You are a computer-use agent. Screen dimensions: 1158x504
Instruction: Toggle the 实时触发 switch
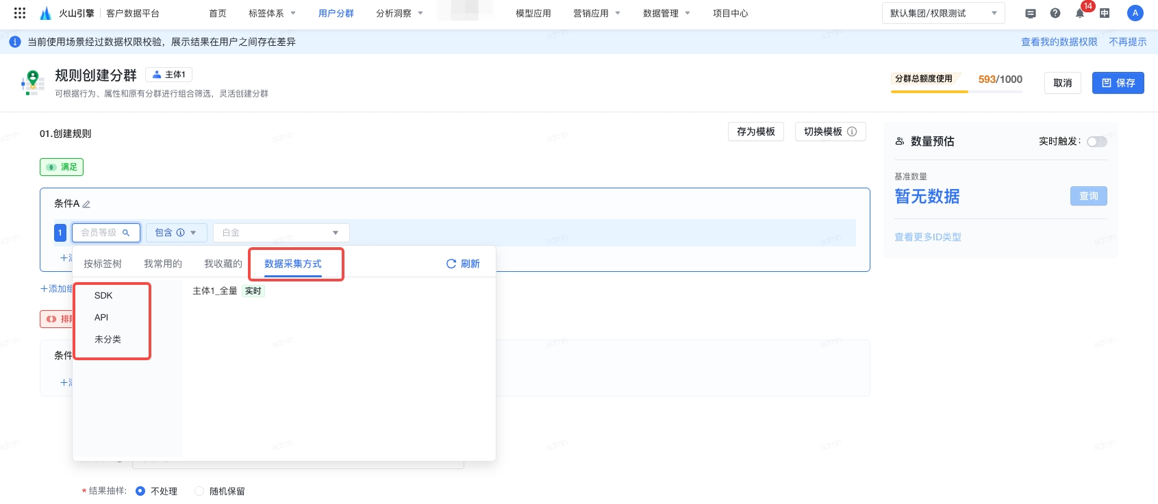(x=1097, y=142)
